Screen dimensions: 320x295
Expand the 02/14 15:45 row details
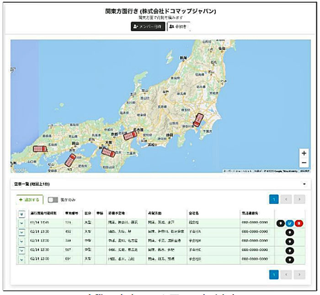[x=21, y=223]
